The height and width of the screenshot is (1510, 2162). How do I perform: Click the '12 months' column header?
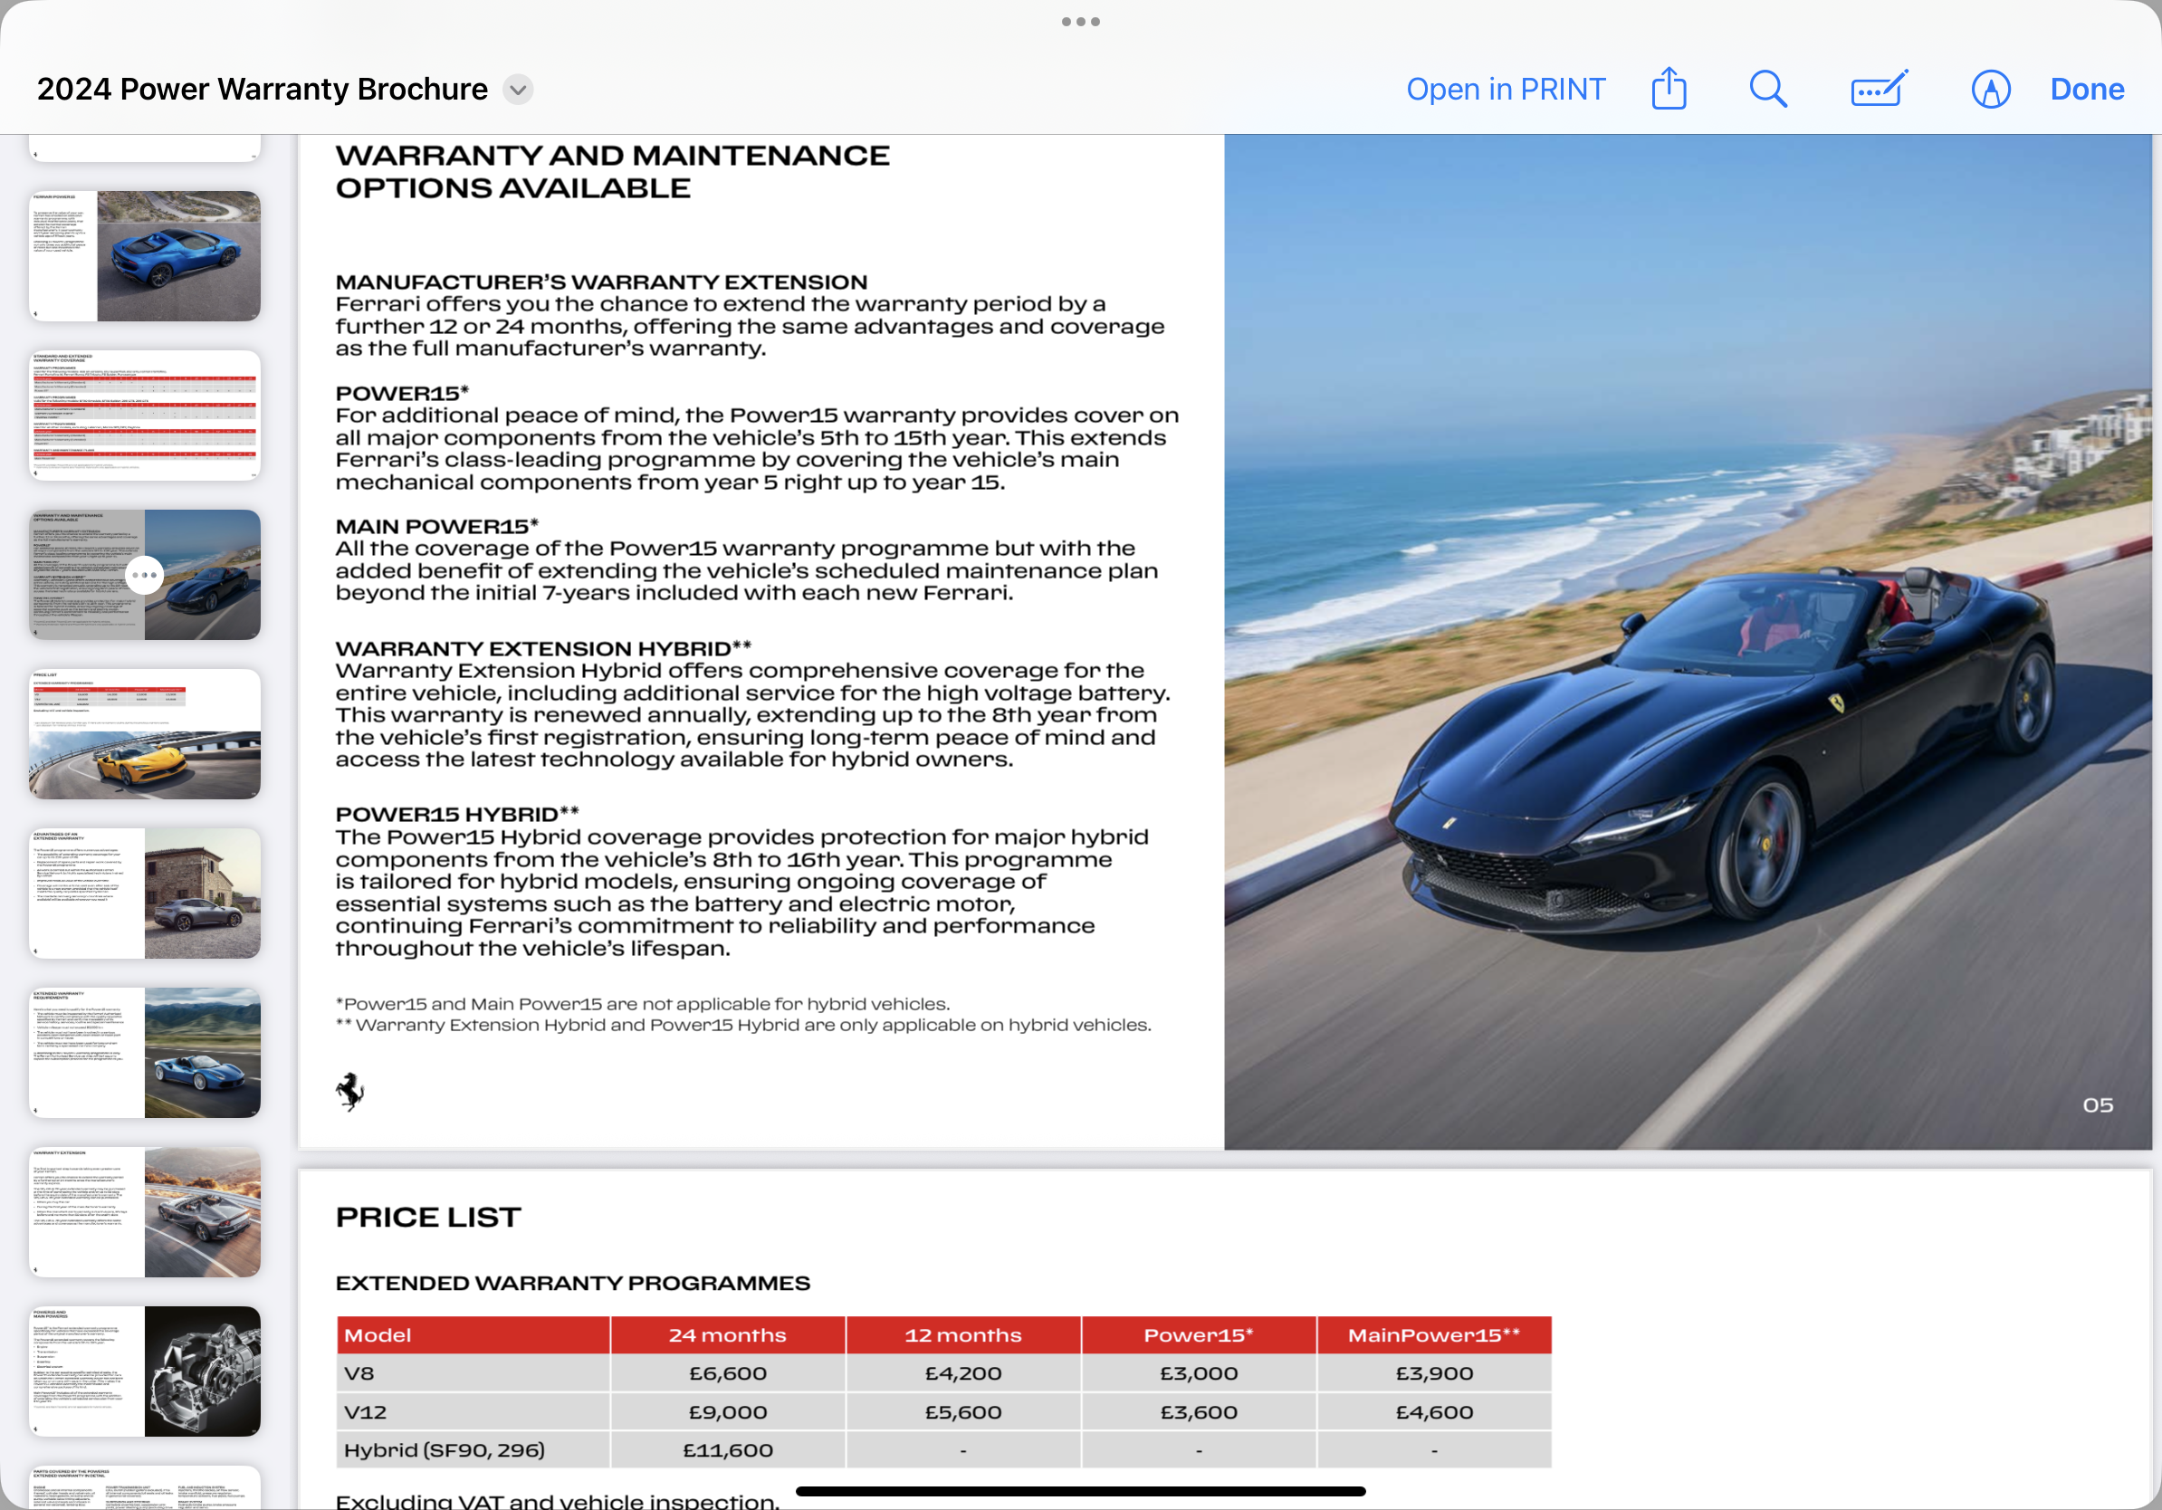pos(963,1335)
